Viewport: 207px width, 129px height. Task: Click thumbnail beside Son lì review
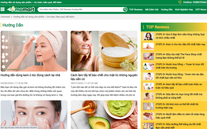(x=148, y=36)
